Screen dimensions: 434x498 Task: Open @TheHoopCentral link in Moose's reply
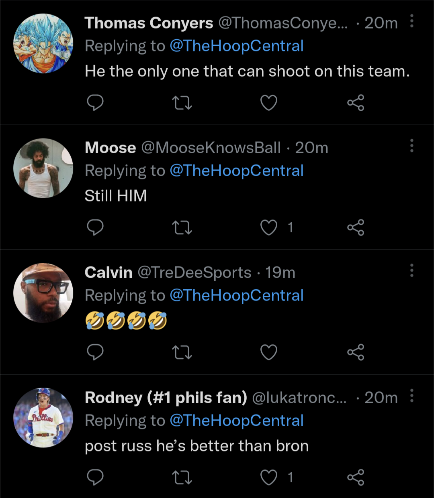tap(236, 171)
